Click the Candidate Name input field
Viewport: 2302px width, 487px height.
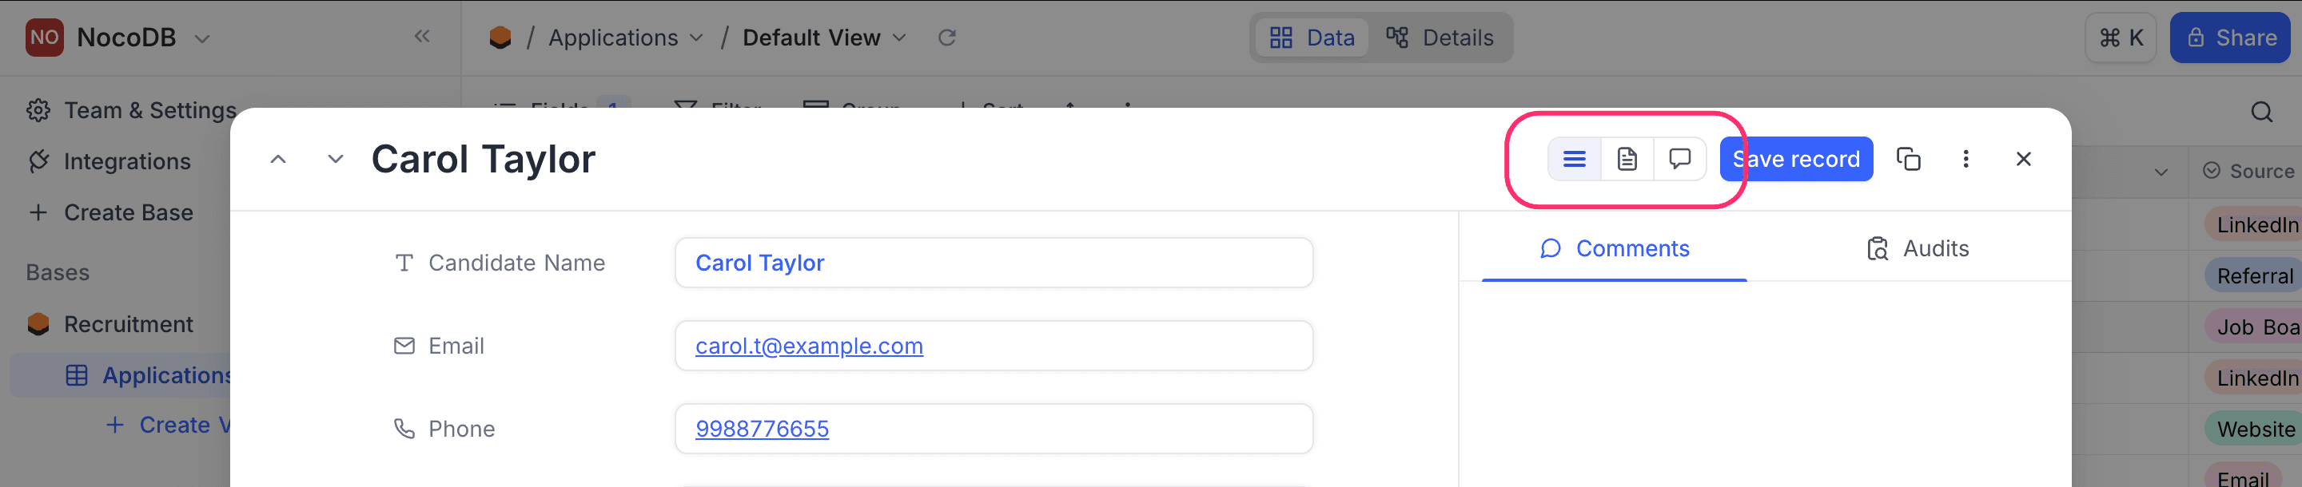[993, 263]
